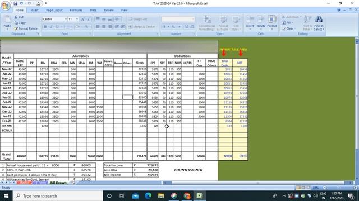Insert cells using Insert button
The width and height of the screenshot is (359, 201).
pos(250,23)
